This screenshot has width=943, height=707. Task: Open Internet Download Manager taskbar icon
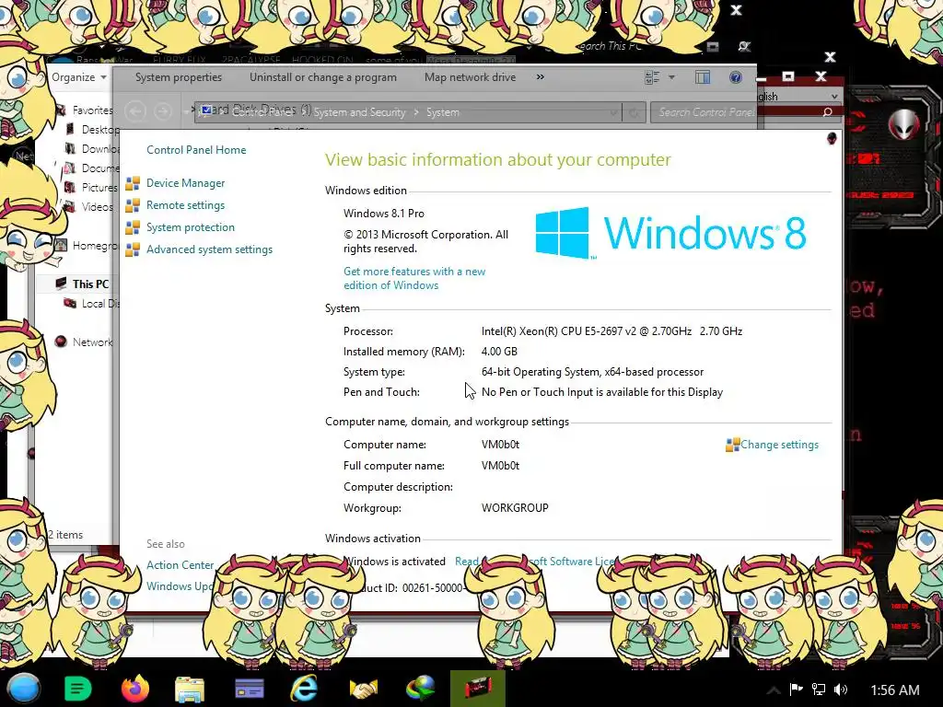(x=420, y=689)
